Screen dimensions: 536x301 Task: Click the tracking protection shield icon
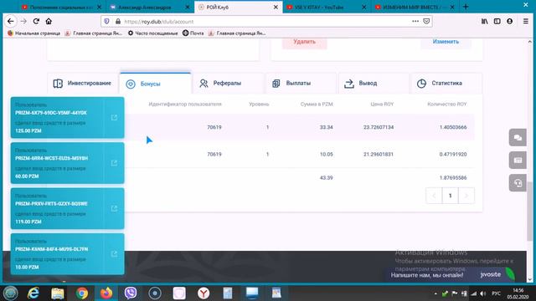(106, 21)
